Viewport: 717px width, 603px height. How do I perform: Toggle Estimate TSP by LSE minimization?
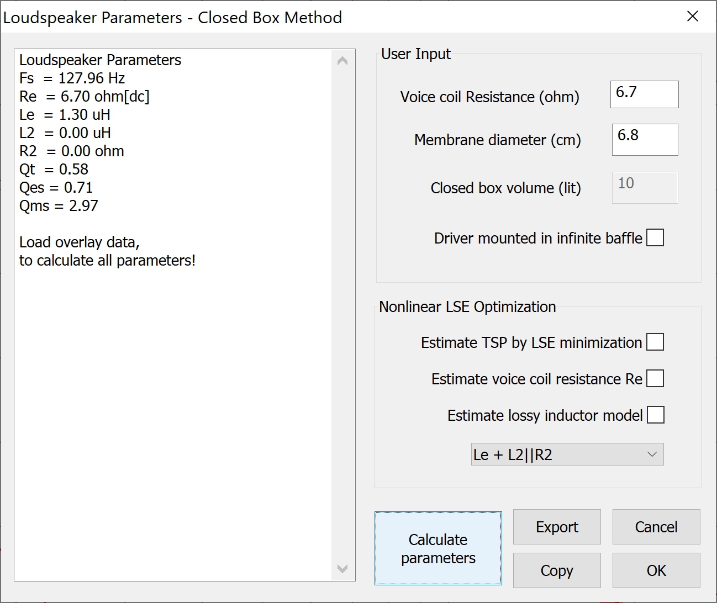click(655, 342)
